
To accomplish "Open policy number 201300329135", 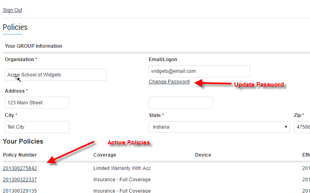I will point(20,191).
